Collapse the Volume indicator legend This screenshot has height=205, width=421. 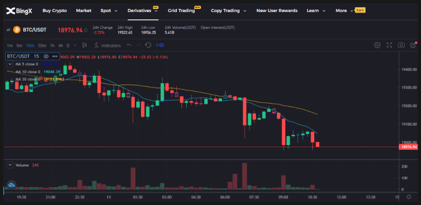[10, 165]
